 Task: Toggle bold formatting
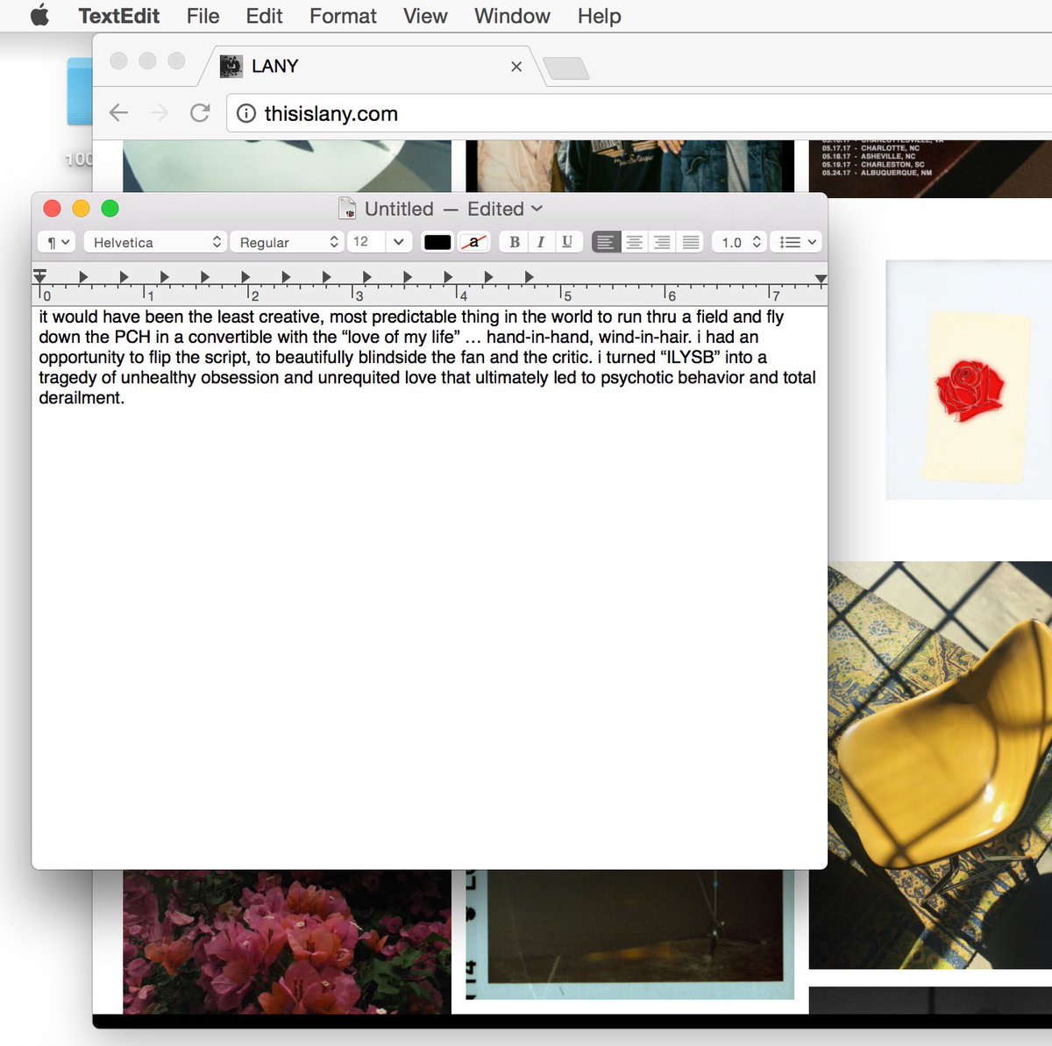tap(514, 242)
